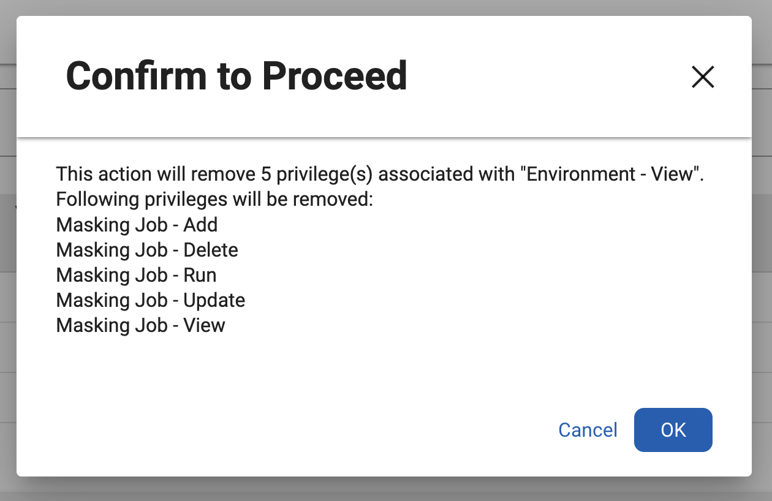Click the empty space beneath the privilege list
This screenshot has width=772, height=501.
(x=386, y=367)
